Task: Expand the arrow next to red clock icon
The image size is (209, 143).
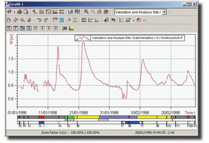Action: (x=144, y=20)
